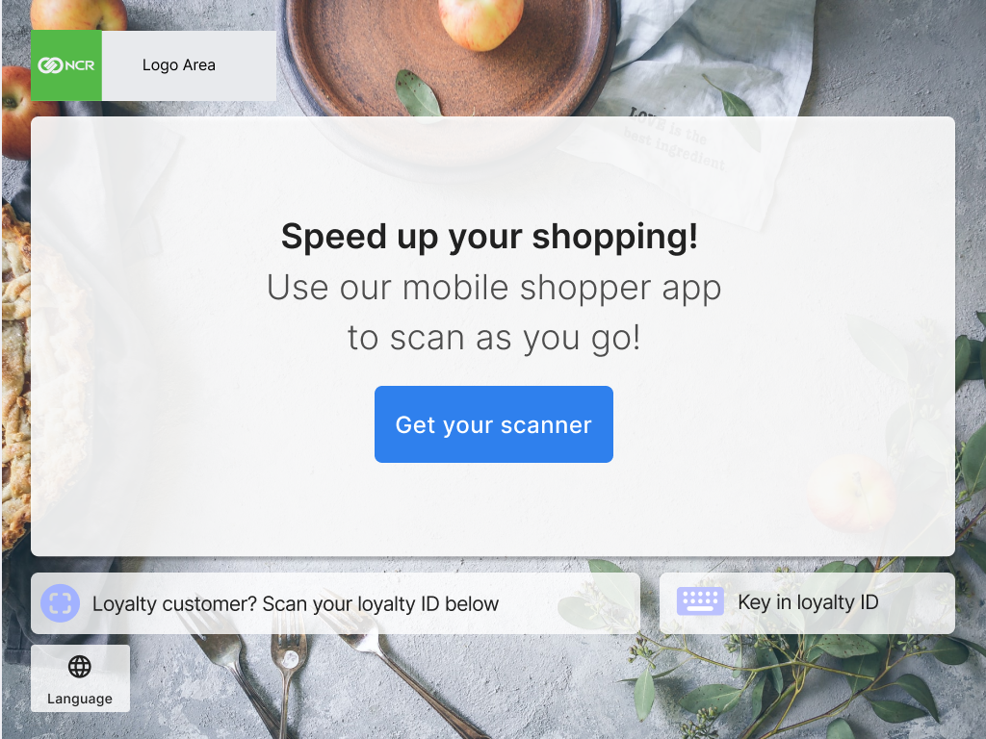This screenshot has width=986, height=739.
Task: Click the pie crust at left edge
Action: tap(15, 377)
